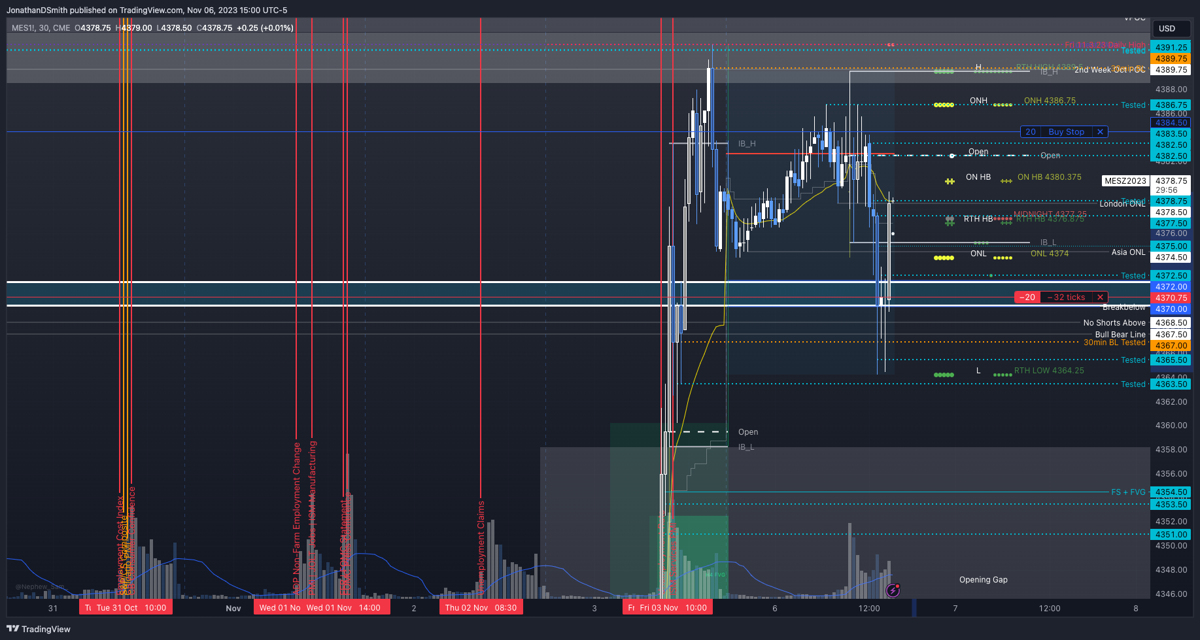Click the Opening Gap label
1200x640 pixels.
[x=983, y=580]
